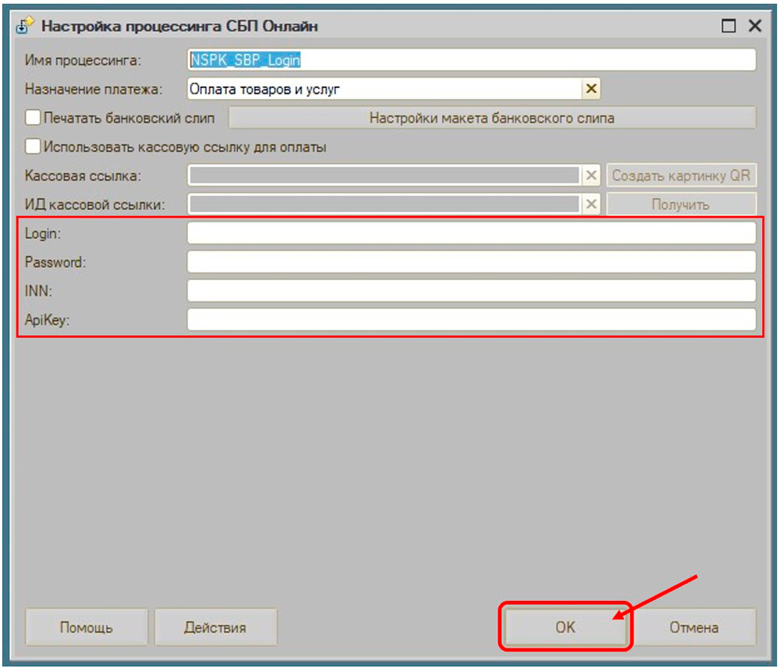
Task: Focus the Login input field
Action: coord(472,233)
